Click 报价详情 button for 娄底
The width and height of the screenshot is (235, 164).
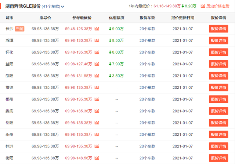point(218,111)
